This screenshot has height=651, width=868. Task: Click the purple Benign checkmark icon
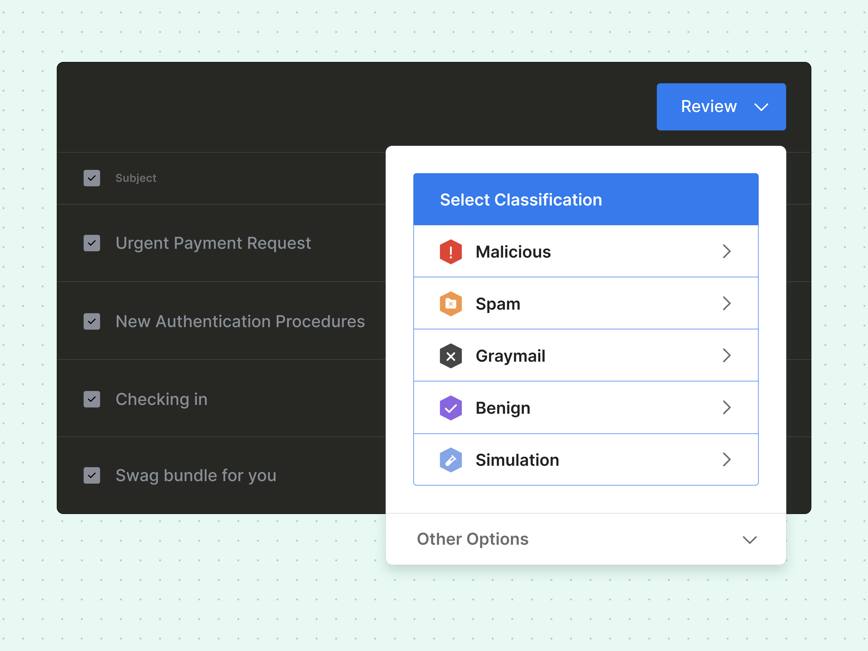450,408
